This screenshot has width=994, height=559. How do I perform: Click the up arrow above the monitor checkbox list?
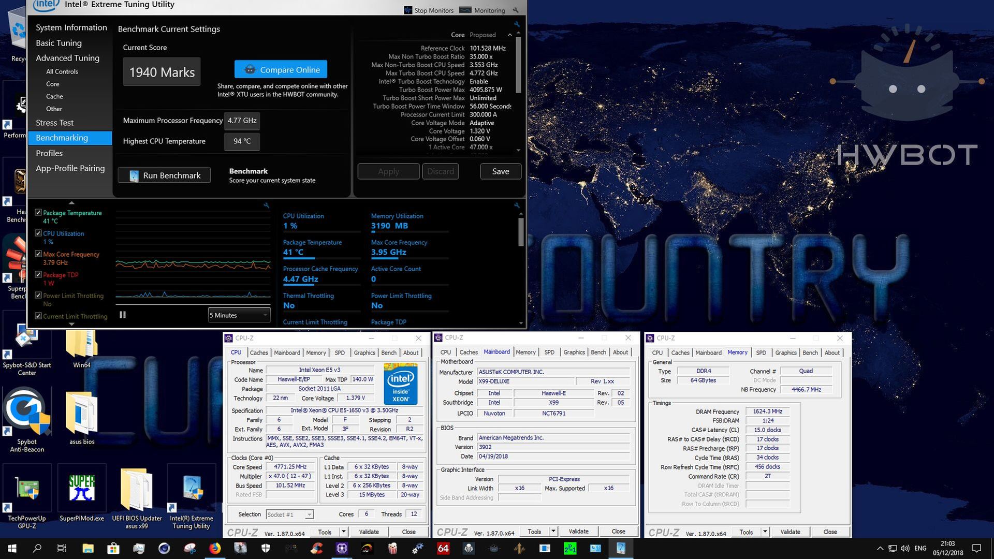pyautogui.click(x=71, y=203)
